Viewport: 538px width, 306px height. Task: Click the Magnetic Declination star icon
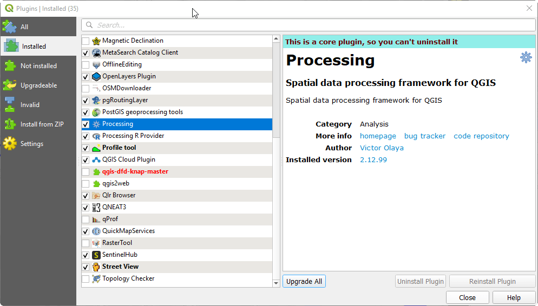point(96,41)
